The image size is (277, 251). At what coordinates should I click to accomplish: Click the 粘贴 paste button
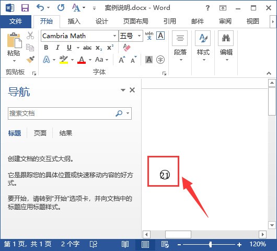tap(14, 47)
